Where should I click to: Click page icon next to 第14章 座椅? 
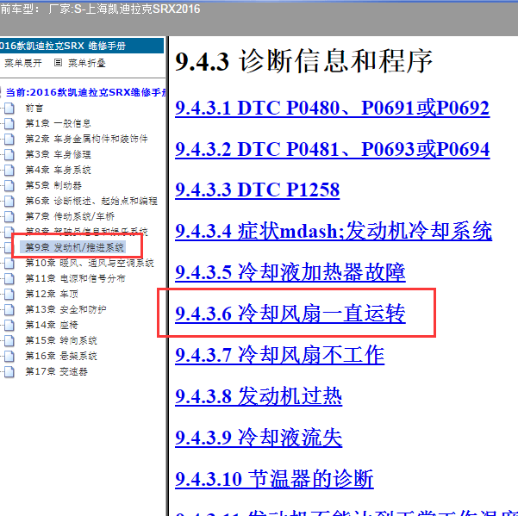[x=9, y=325]
